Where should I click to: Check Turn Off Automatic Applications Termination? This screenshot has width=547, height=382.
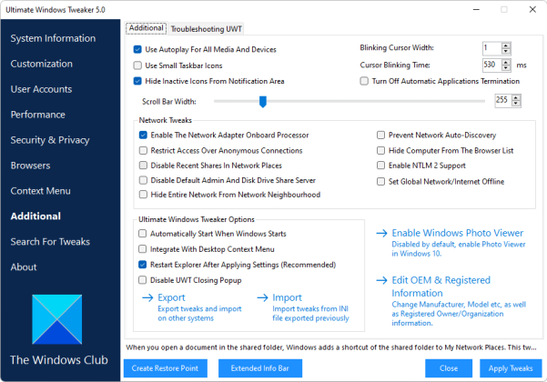click(364, 81)
